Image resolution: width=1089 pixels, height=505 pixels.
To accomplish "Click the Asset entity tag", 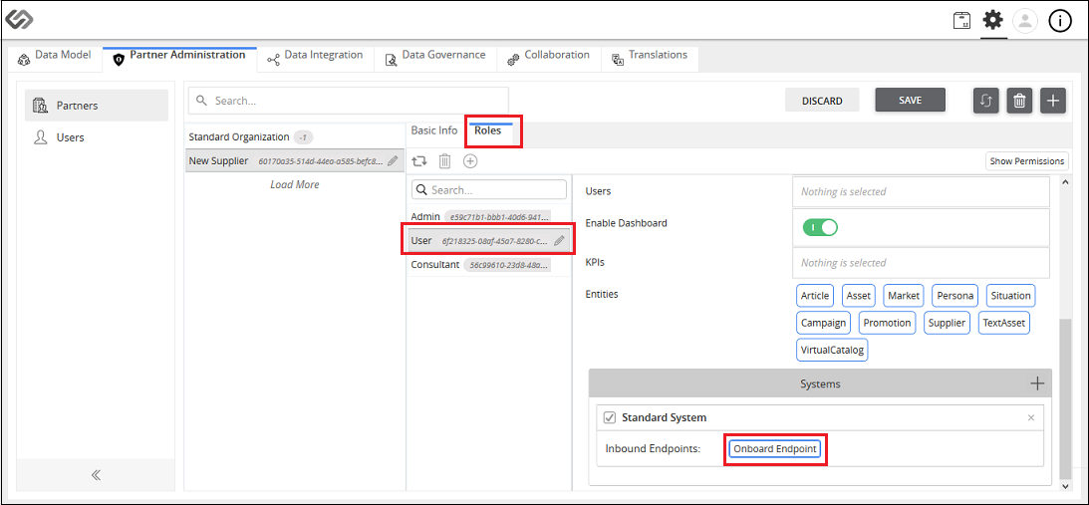I will [859, 295].
